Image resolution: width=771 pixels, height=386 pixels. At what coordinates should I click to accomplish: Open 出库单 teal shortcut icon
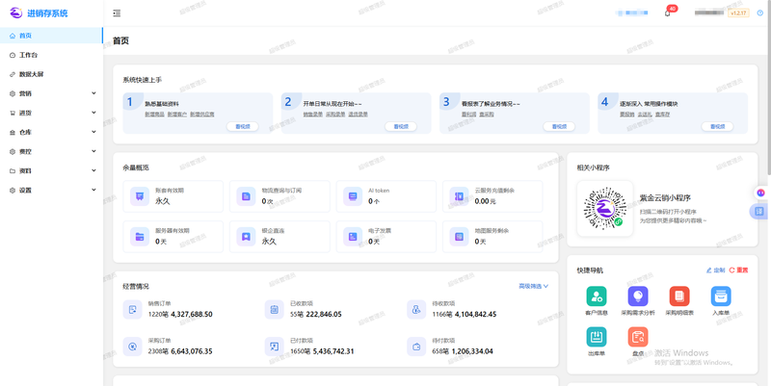[597, 337]
